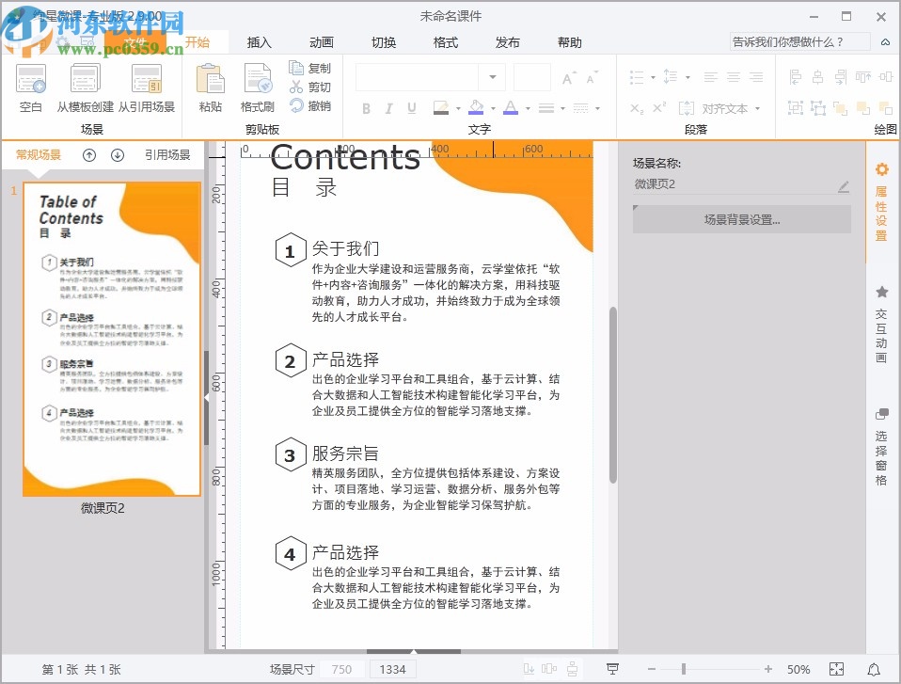Collapse the ribbon with the chevron arrow
Image resolution: width=901 pixels, height=684 pixels.
click(x=885, y=42)
